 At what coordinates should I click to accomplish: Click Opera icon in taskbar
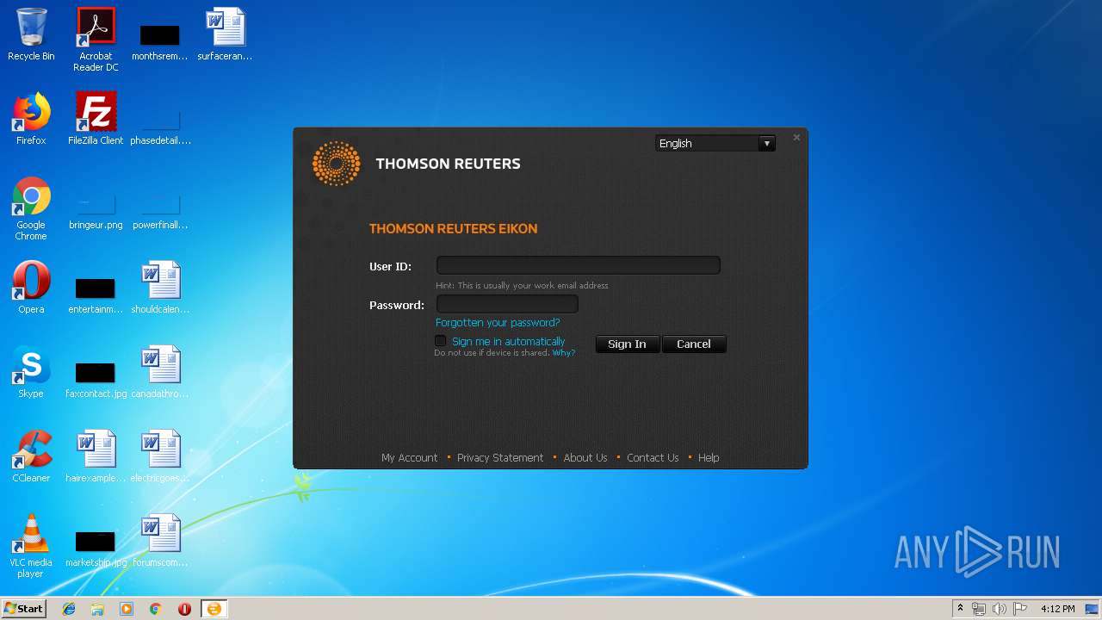coord(184,609)
